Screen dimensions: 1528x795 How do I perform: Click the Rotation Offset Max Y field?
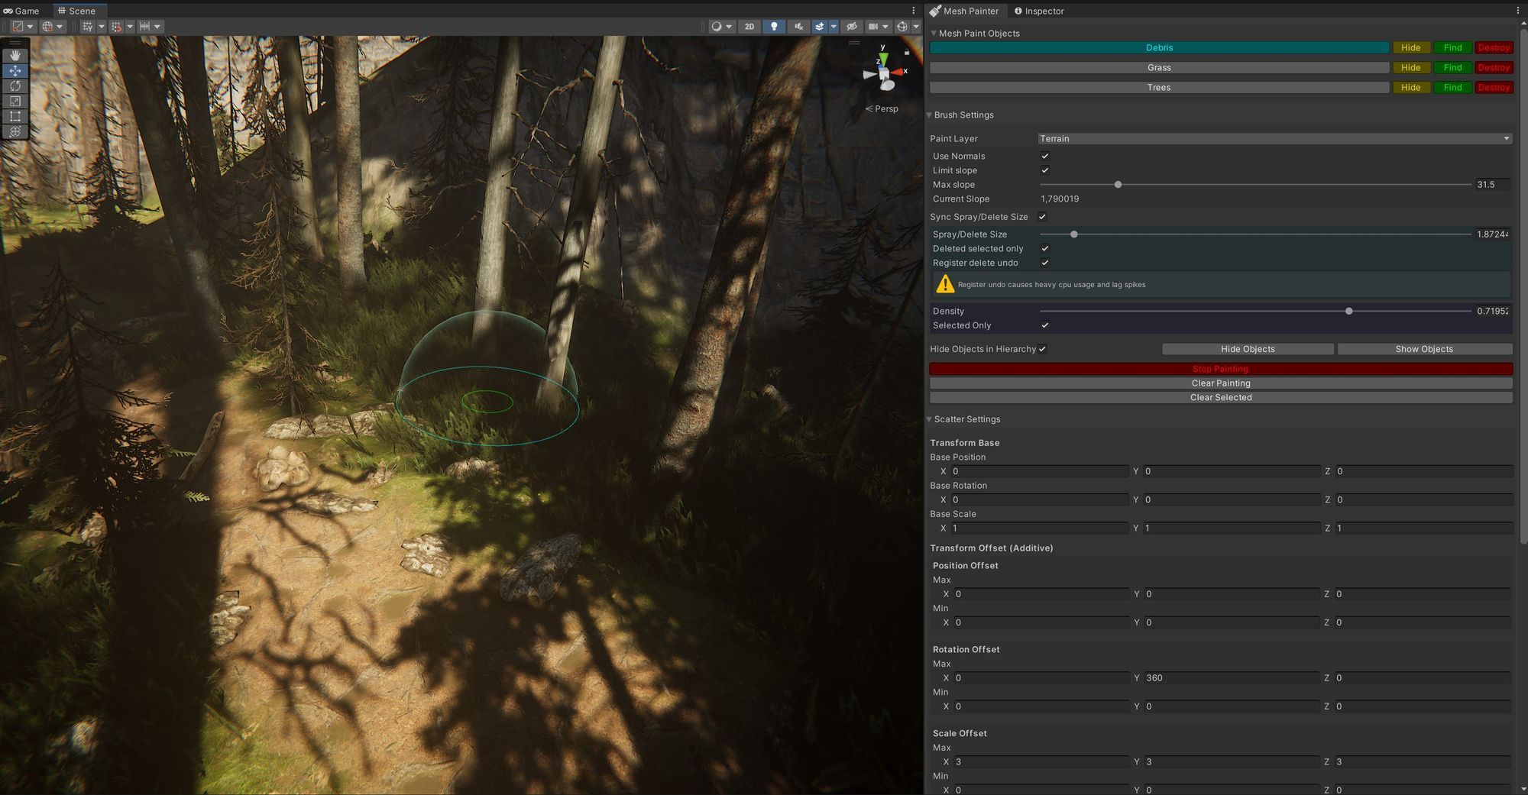[1232, 678]
